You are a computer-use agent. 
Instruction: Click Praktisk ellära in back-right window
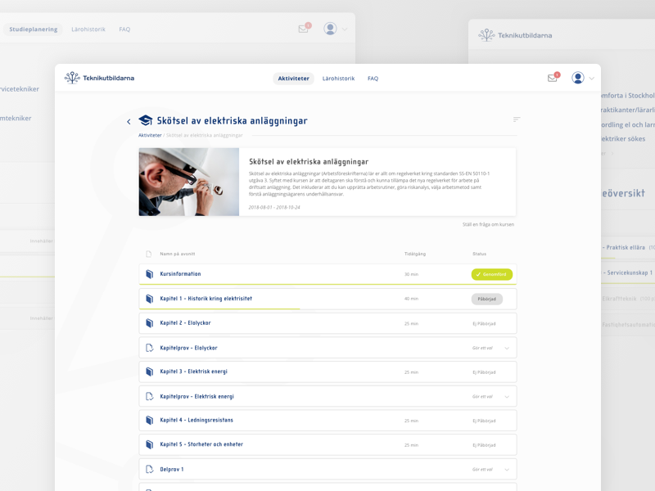pos(626,248)
